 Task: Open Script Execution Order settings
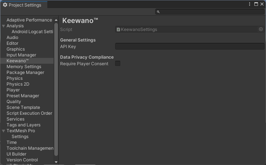pyautogui.click(x=30, y=113)
